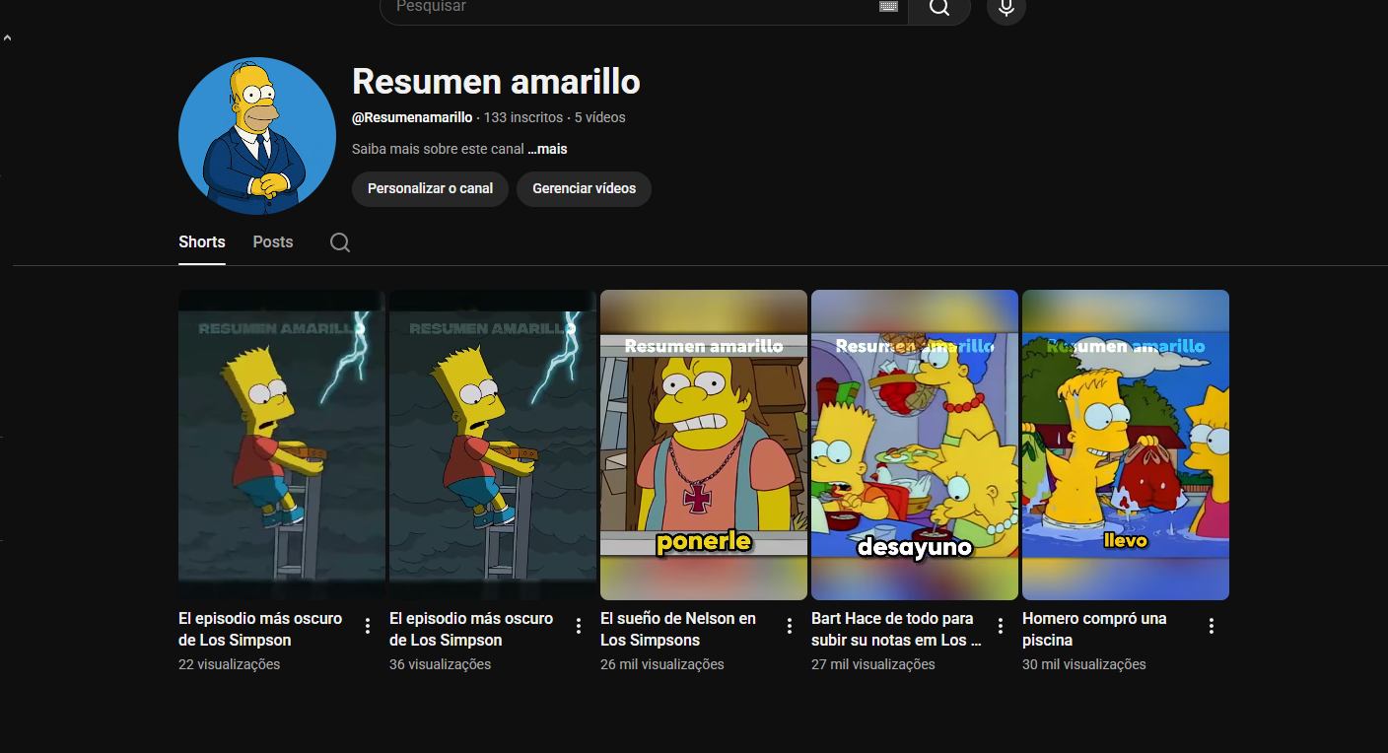
Task: Open options for 36 visualizações short
Action: (579, 626)
